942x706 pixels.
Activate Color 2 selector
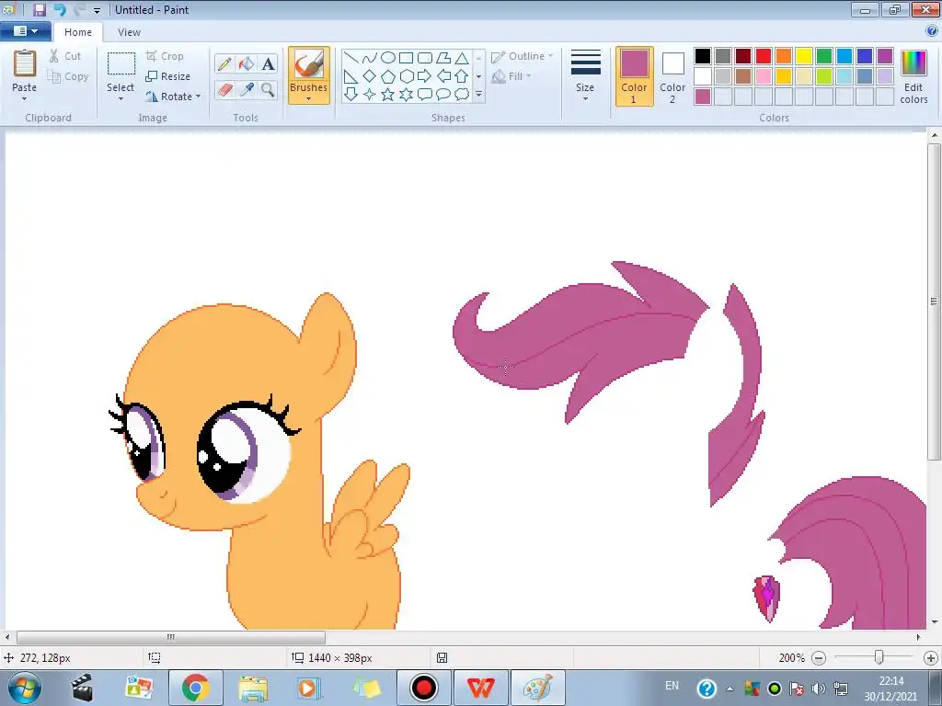tap(672, 76)
